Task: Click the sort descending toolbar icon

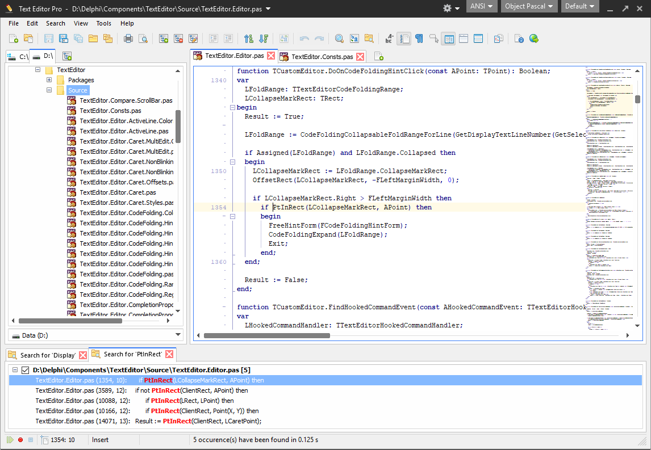Action: coord(264,39)
